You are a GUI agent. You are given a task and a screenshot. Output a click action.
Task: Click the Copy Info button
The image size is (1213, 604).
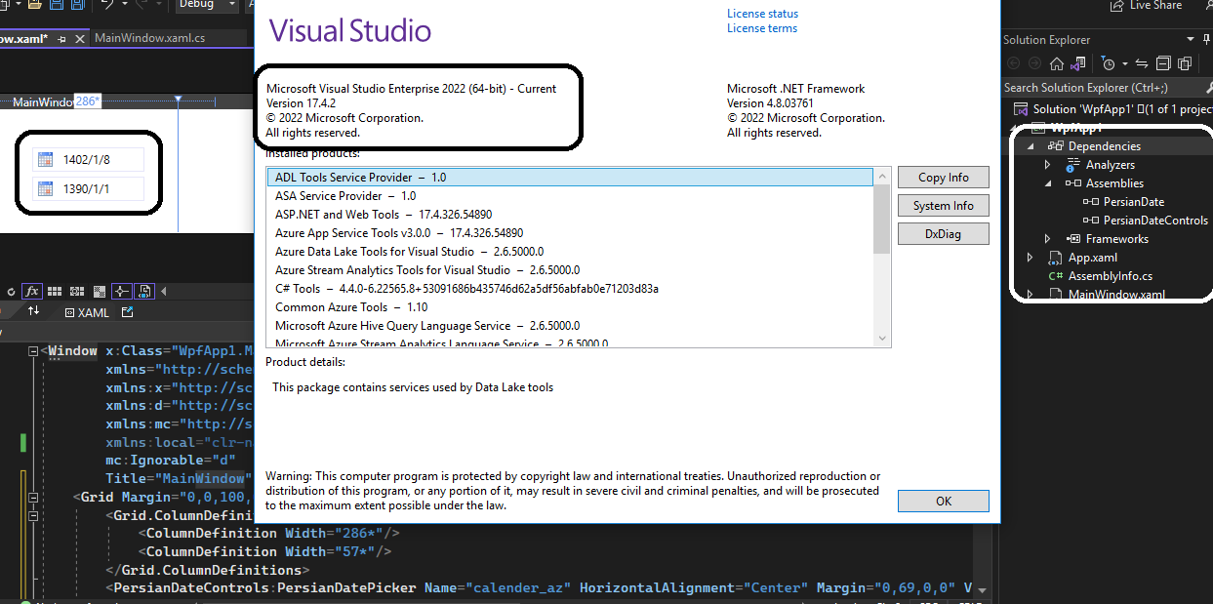(x=944, y=178)
